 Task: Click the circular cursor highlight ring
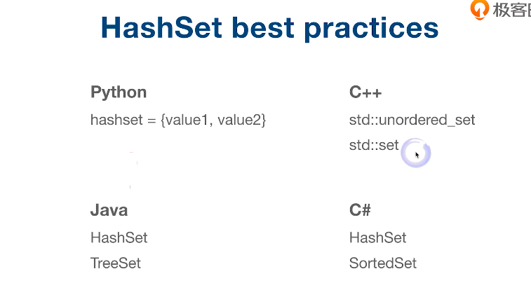tap(416, 153)
